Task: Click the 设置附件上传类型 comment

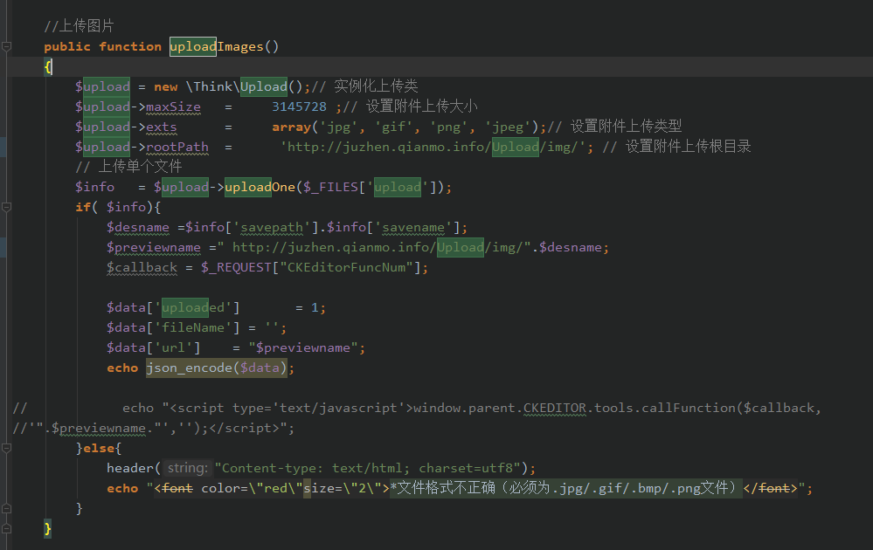Action: tap(626, 127)
